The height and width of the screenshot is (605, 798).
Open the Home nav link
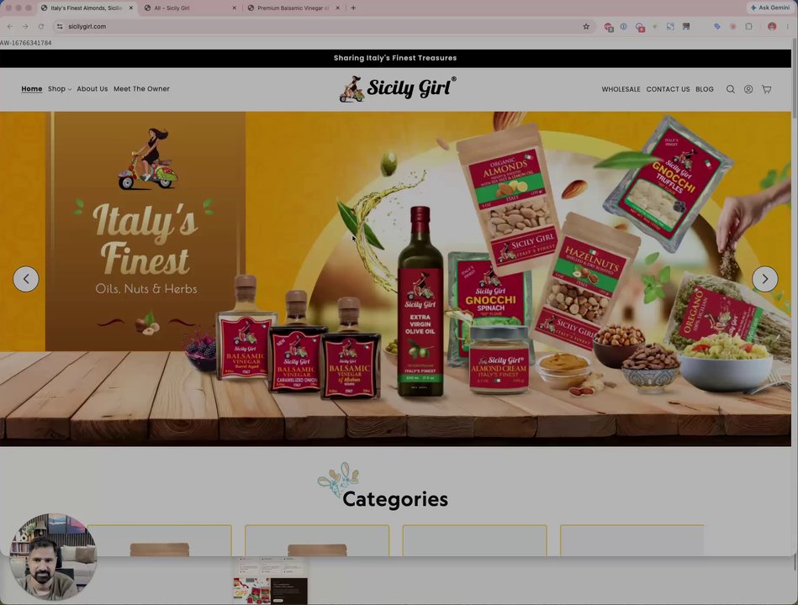click(32, 89)
